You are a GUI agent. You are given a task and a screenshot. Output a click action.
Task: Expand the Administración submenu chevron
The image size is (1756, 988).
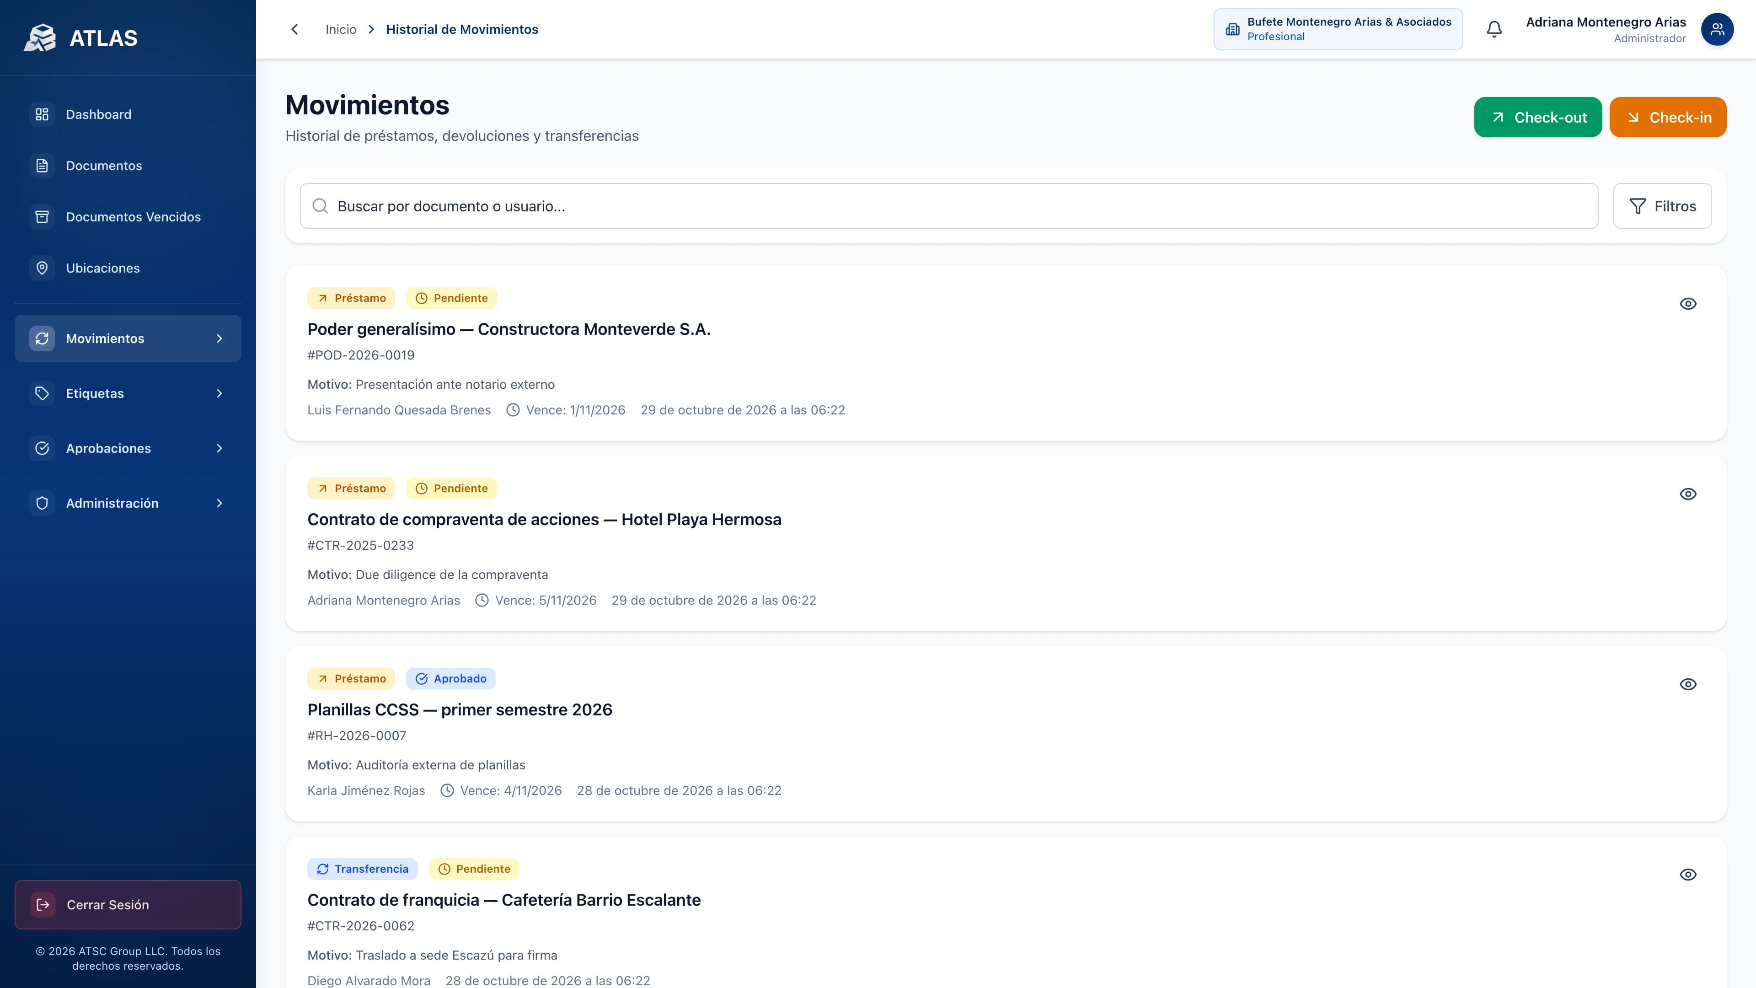pyautogui.click(x=219, y=503)
